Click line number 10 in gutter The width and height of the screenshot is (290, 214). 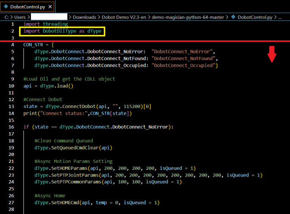click(x=11, y=86)
